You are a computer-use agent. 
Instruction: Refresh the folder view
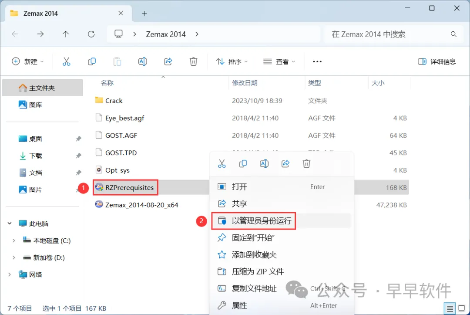91,34
